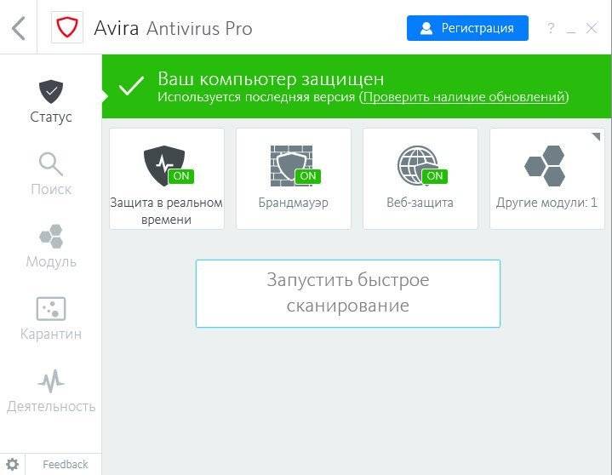Expand corner arrow on Другие модули tile
Viewport: 612px width, 475px height.
coord(597,136)
